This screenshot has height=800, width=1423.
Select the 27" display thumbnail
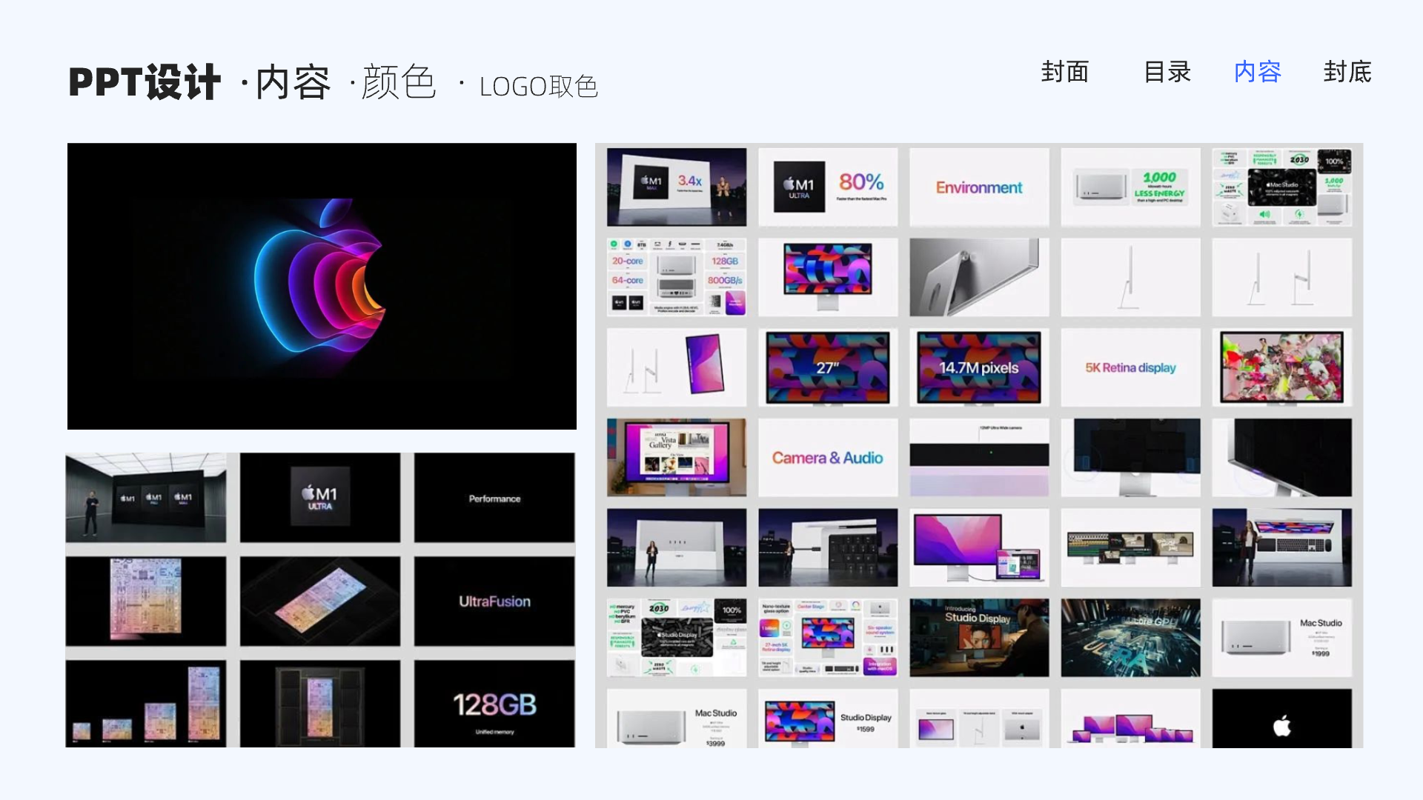(828, 367)
